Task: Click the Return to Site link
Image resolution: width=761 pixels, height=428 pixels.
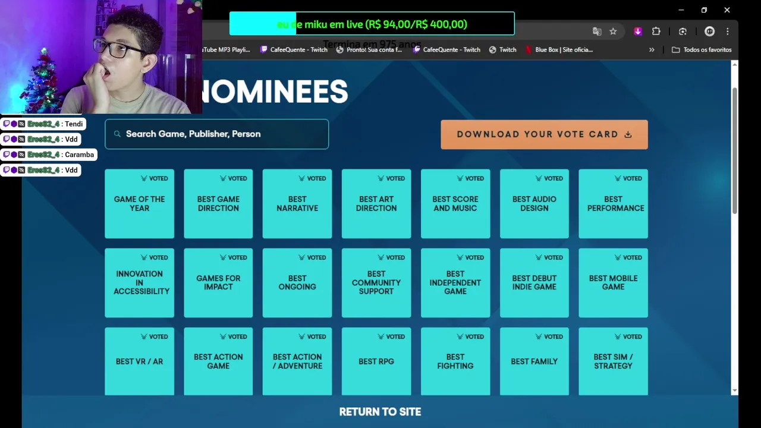Action: point(380,412)
